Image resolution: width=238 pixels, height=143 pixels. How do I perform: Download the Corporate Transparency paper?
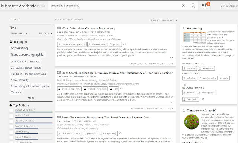coord(136,64)
